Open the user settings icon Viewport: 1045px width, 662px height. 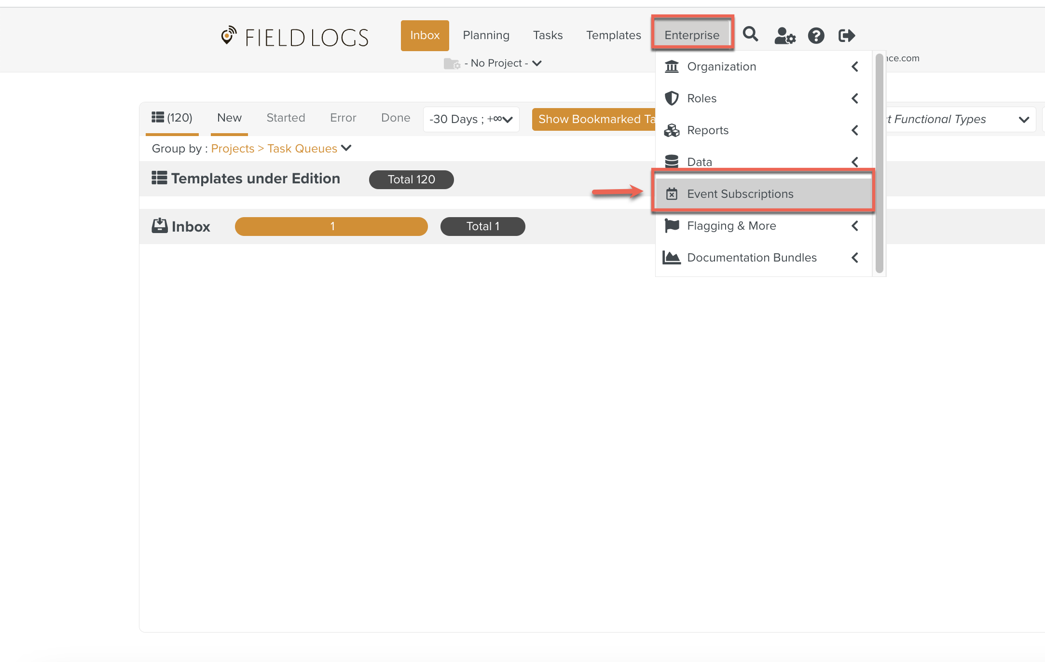[784, 36]
